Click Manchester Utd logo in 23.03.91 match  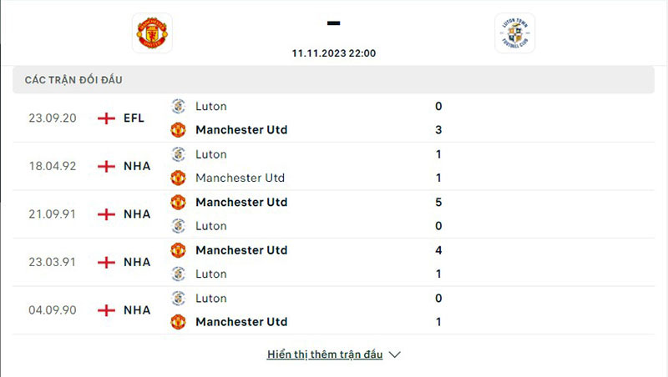178,250
